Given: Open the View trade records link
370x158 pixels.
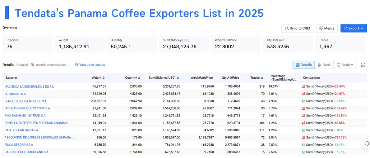Looking at the screenshot, I should tap(90, 65).
